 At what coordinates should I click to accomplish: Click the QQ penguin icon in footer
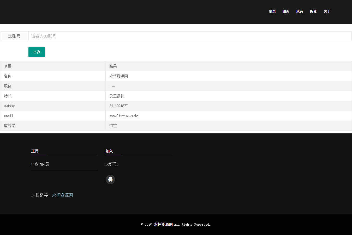(110, 180)
